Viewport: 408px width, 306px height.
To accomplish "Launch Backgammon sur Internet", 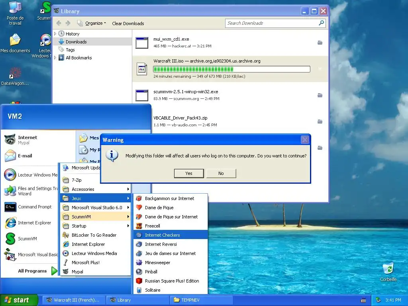I will 171,198.
